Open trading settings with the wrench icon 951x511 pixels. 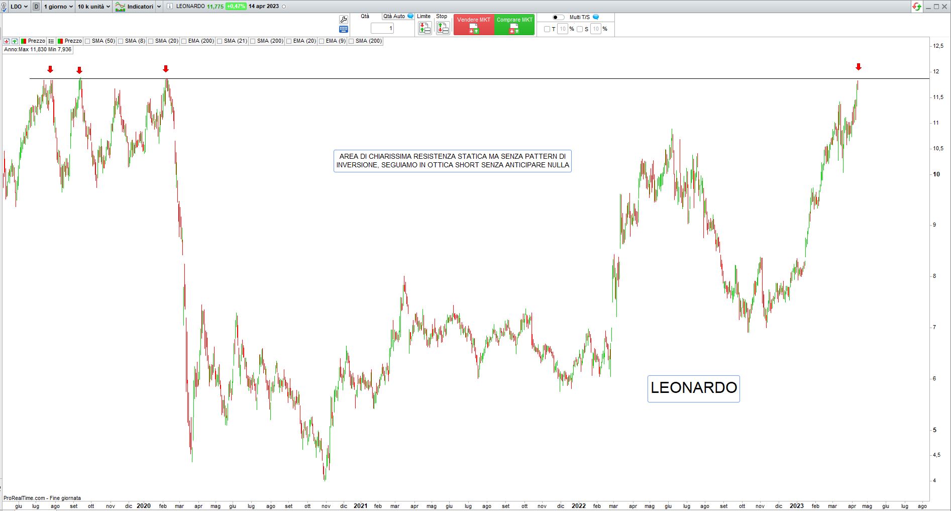point(344,19)
